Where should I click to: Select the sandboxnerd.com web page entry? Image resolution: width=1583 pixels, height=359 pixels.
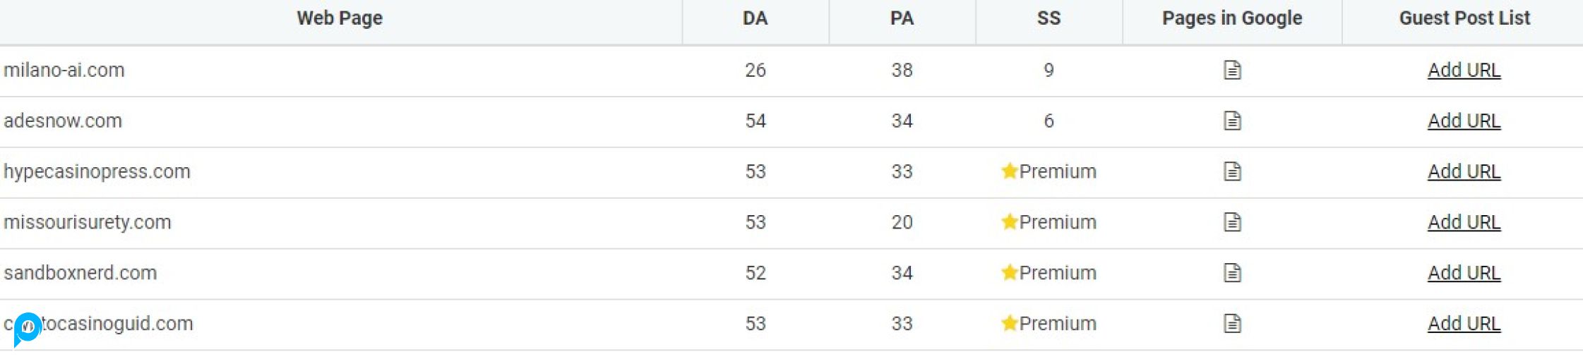click(80, 273)
